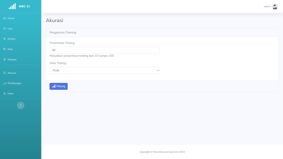283x159 pixels.
Task: Go to the Perhitungan menu item
Action: (14, 83)
